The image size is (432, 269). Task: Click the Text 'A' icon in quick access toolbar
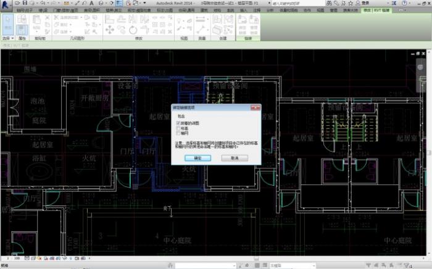coord(91,3)
